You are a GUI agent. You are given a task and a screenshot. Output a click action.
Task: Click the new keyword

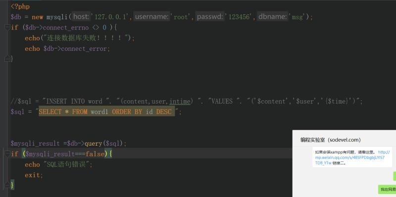coord(38,17)
